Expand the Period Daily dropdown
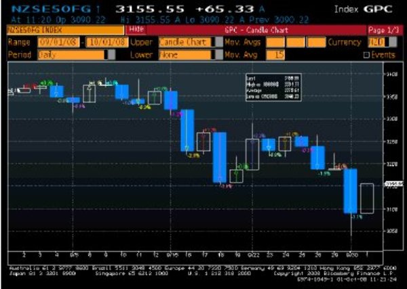Viewport: 407px width, 289px height. coord(67,55)
